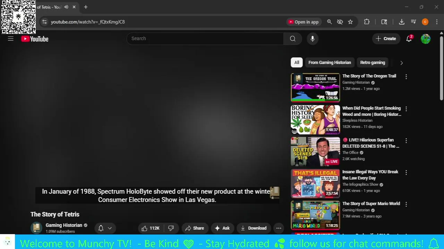Screen dimensions: 444x249
Task: Open the YouTube guide hamburger menu
Action: 11,39
